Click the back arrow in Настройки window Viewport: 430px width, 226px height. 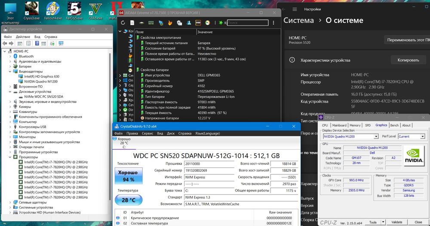[x=284, y=9]
